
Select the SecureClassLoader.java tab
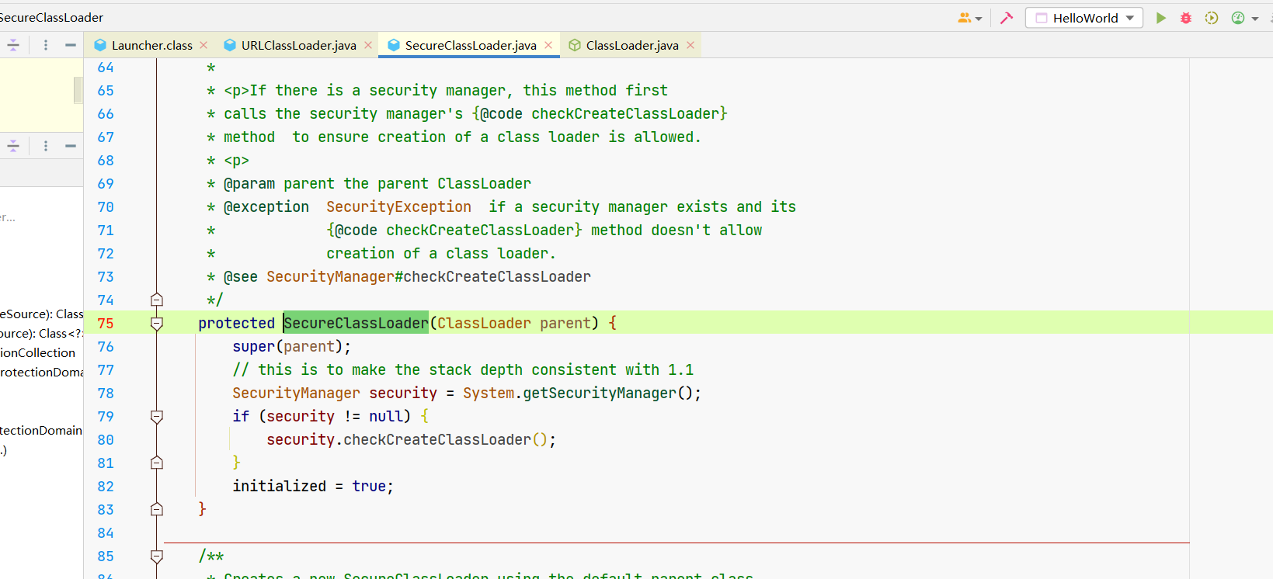471,45
